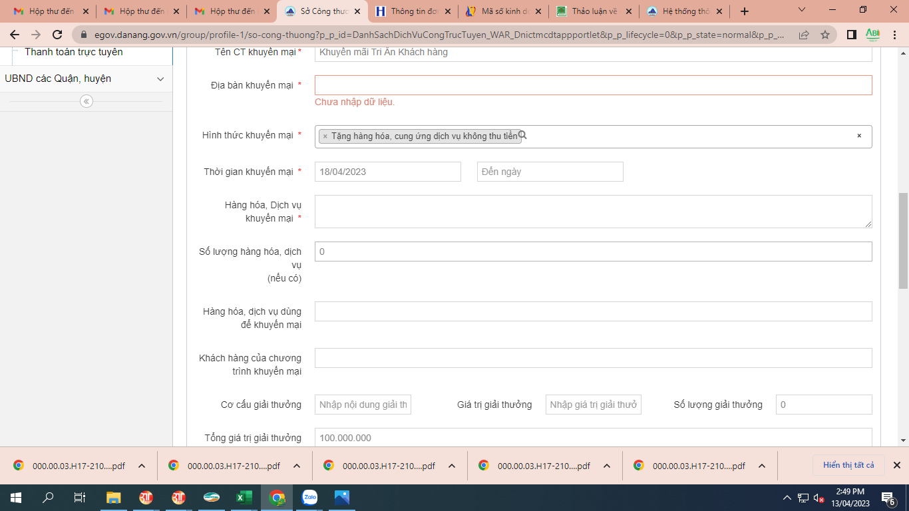The width and height of the screenshot is (909, 511).
Task: Open Excel from the taskbar
Action: pyautogui.click(x=242, y=497)
